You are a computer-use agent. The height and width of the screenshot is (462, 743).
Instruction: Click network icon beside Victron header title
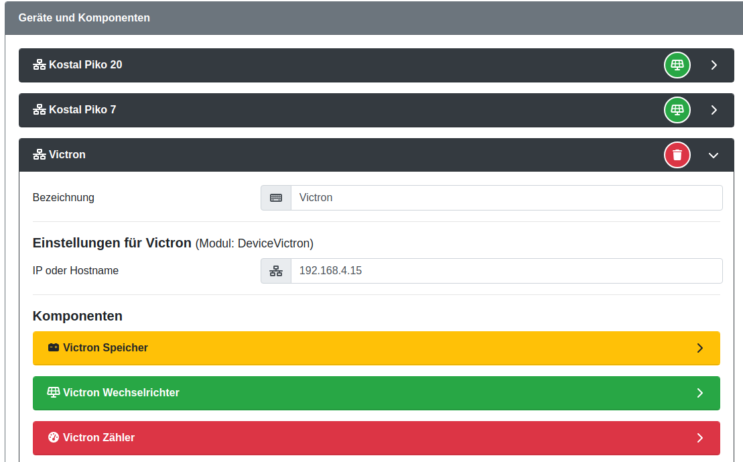40,155
